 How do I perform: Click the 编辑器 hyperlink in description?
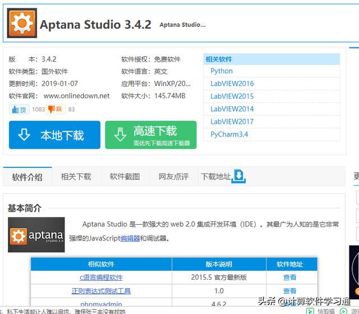click(x=130, y=238)
